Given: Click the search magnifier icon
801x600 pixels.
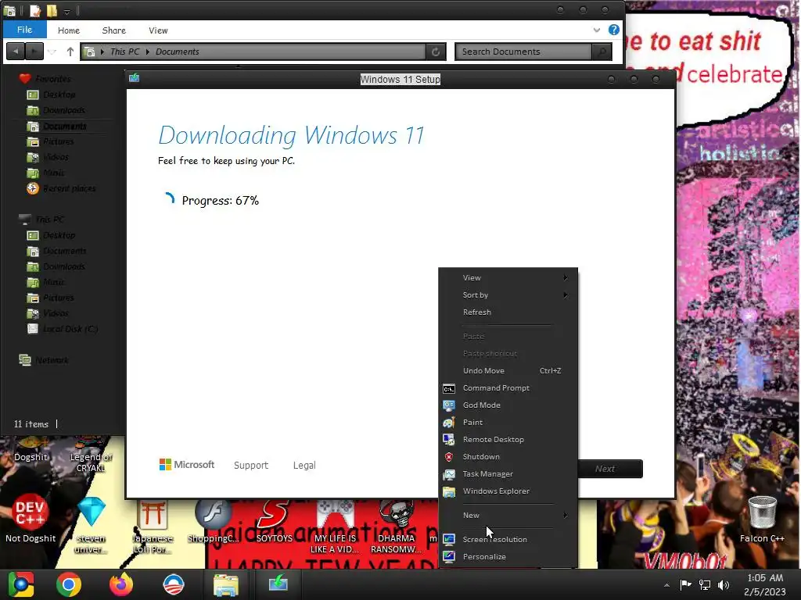Looking at the screenshot, I should pos(602,52).
